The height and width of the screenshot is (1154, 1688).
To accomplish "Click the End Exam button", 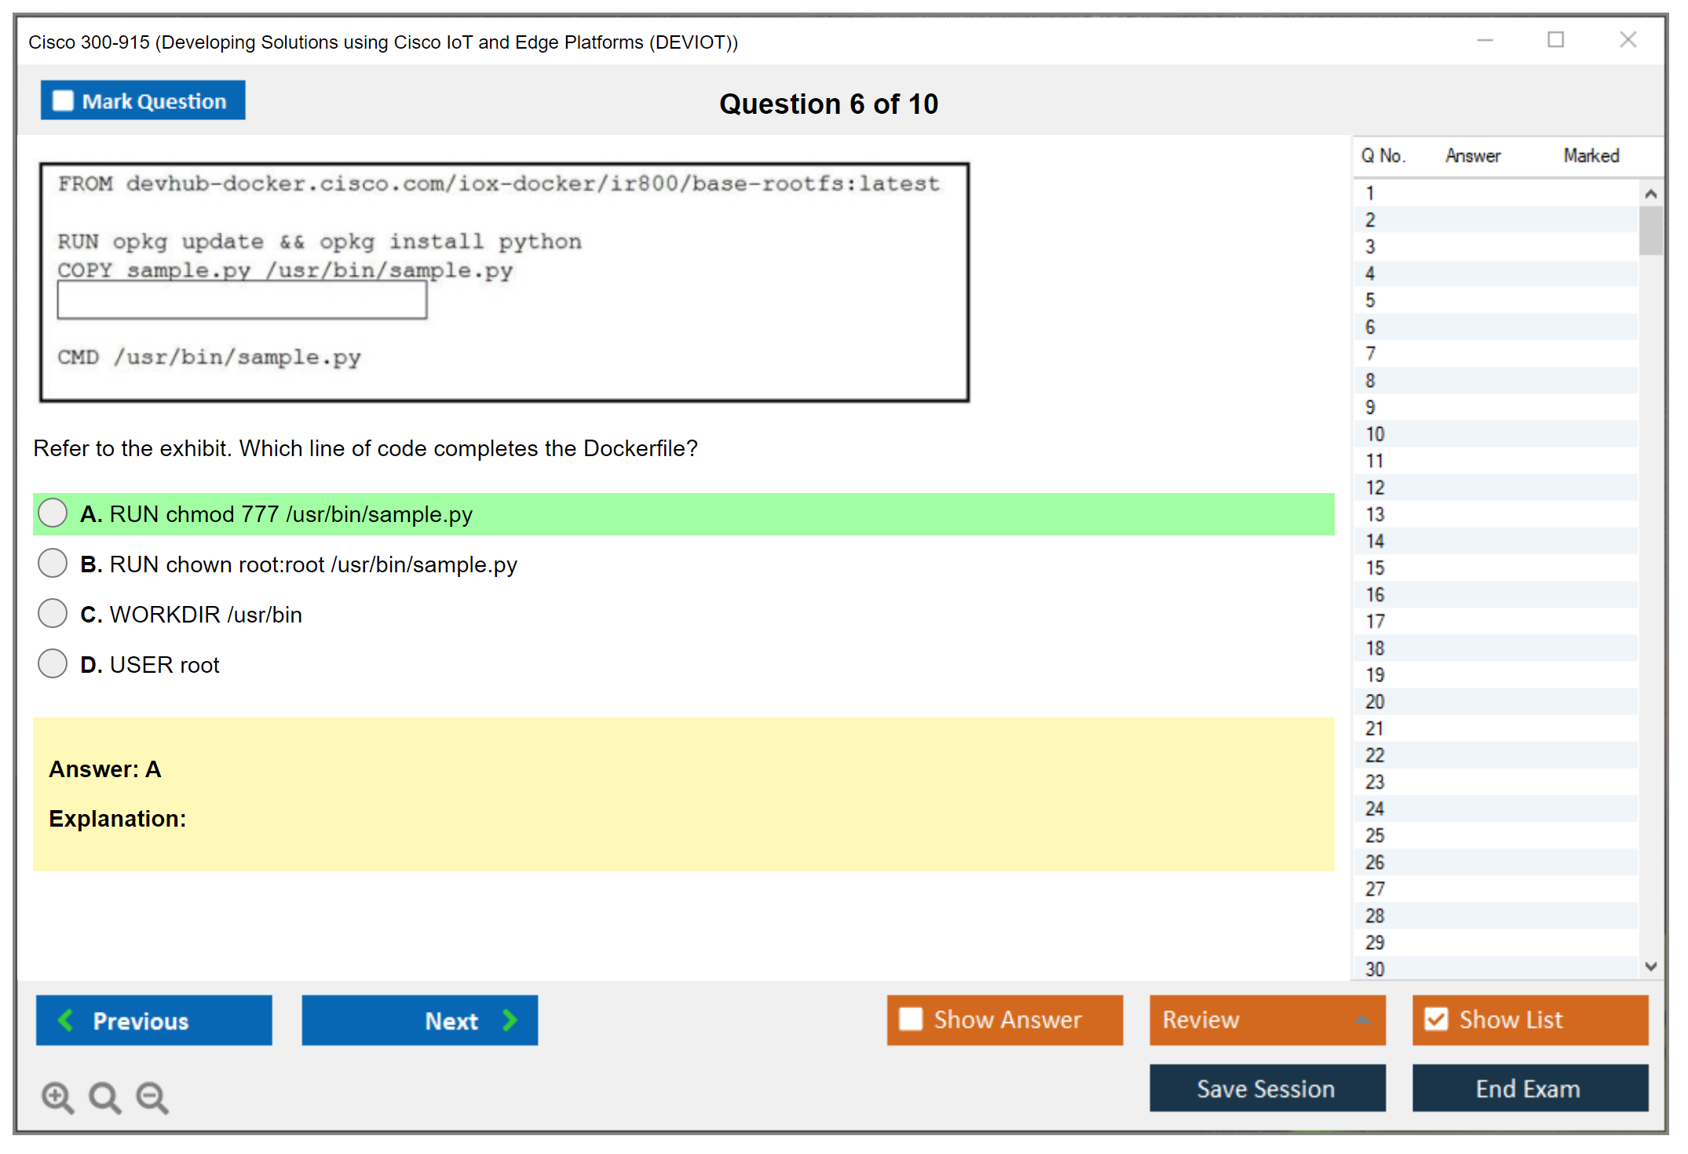I will [1529, 1088].
